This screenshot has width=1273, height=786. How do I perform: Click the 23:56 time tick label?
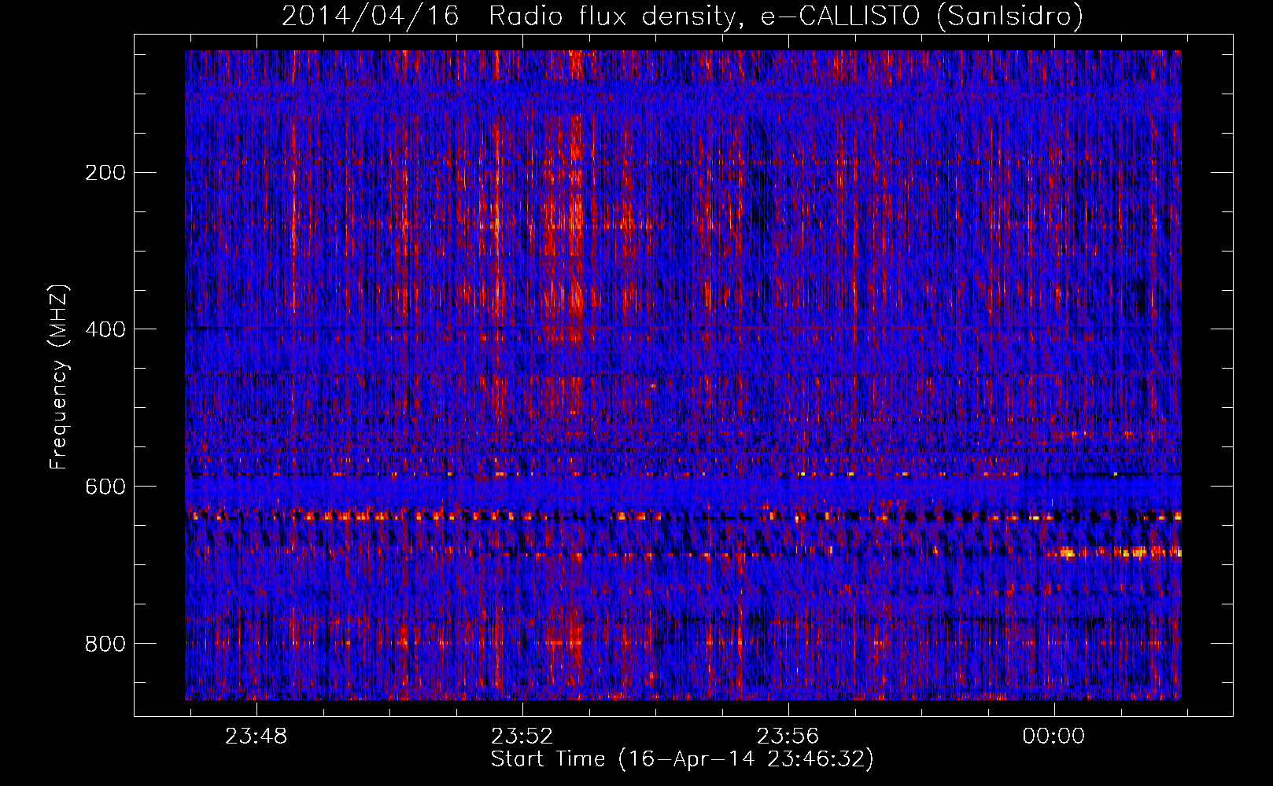coord(788,736)
